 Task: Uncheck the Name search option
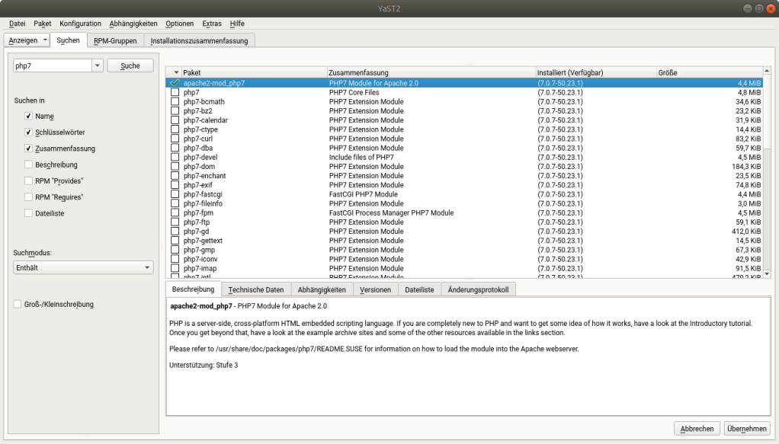pos(28,116)
